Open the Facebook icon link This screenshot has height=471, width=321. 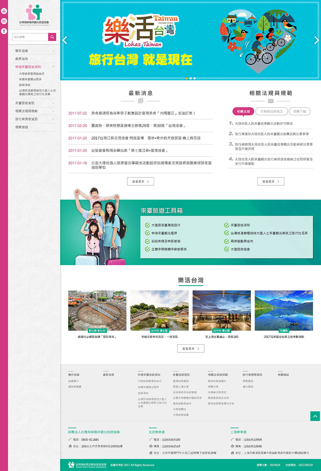tap(4, 31)
